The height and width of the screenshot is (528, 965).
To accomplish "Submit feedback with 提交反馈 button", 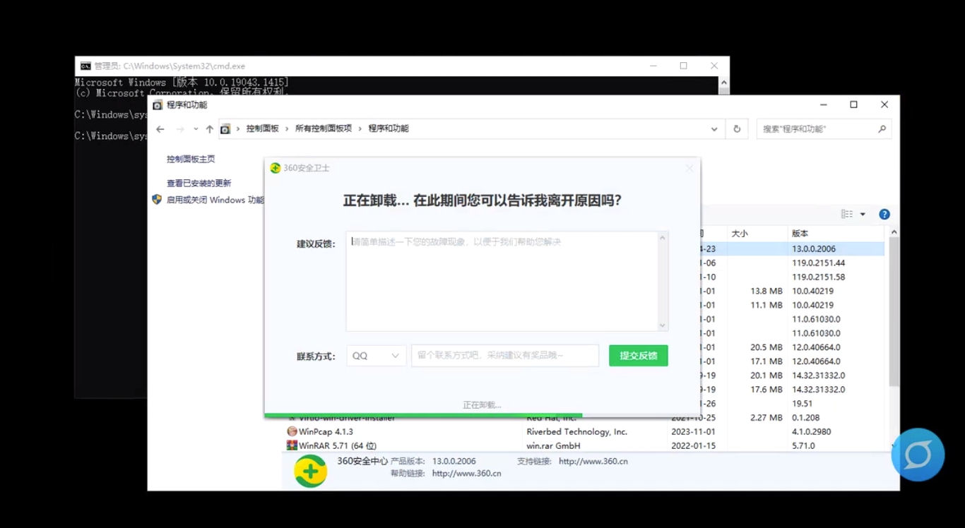I will click(638, 356).
